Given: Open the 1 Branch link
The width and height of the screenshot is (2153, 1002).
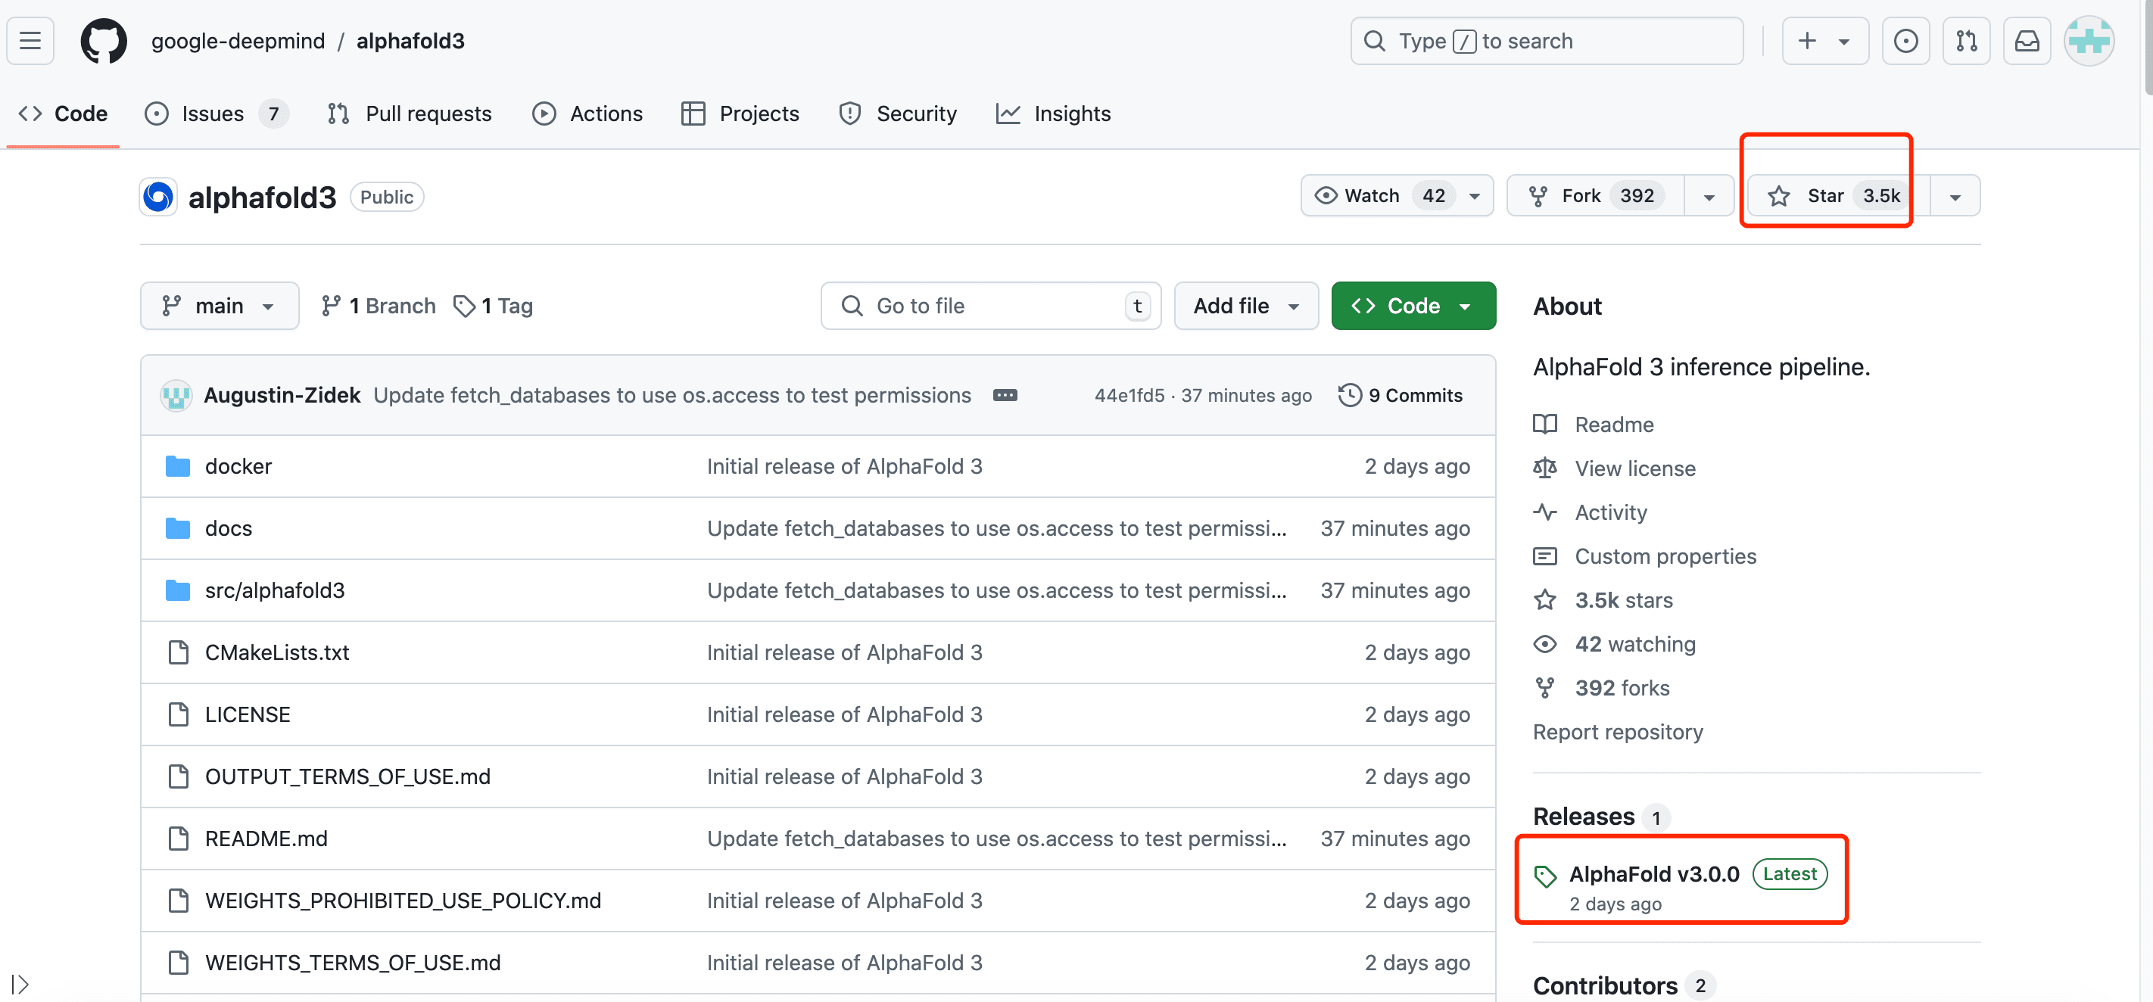Looking at the screenshot, I should pyautogui.click(x=379, y=306).
